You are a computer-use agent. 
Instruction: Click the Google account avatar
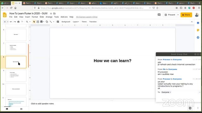coord(197,15)
